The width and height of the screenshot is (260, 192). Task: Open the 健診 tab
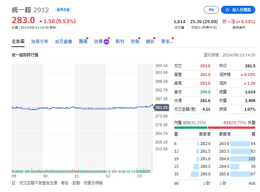[x=150, y=41]
